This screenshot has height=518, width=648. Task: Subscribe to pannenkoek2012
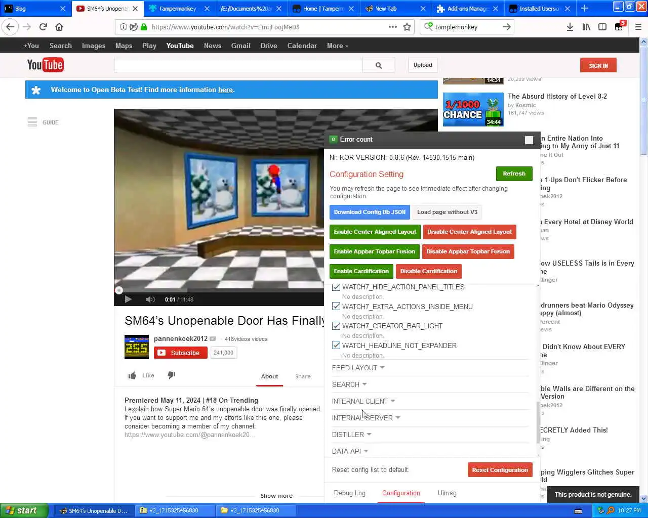tap(181, 353)
